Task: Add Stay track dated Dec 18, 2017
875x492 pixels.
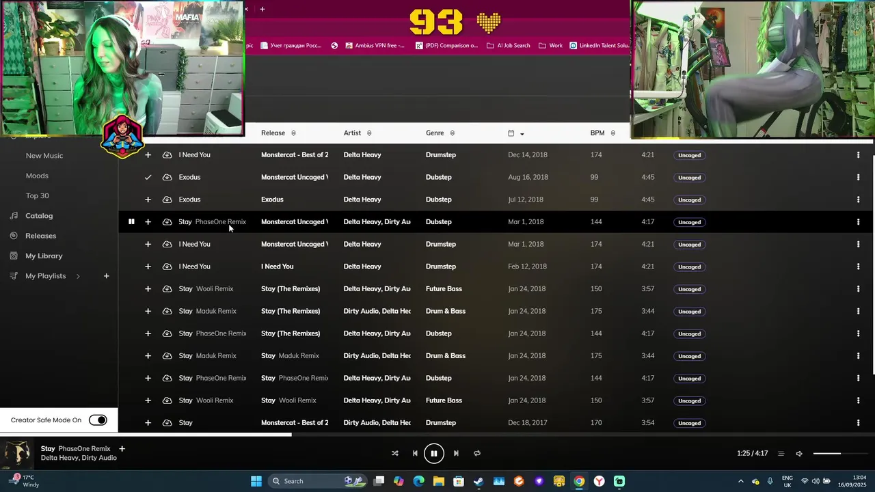Action: click(148, 423)
